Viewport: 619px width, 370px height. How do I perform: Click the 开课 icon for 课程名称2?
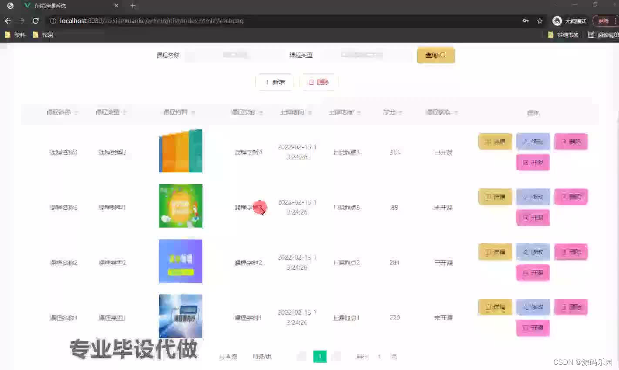[525, 273]
